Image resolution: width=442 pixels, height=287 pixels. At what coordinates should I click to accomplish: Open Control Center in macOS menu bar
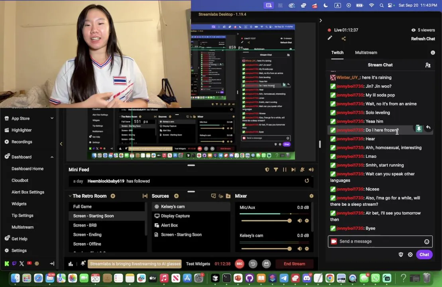[x=391, y=5]
